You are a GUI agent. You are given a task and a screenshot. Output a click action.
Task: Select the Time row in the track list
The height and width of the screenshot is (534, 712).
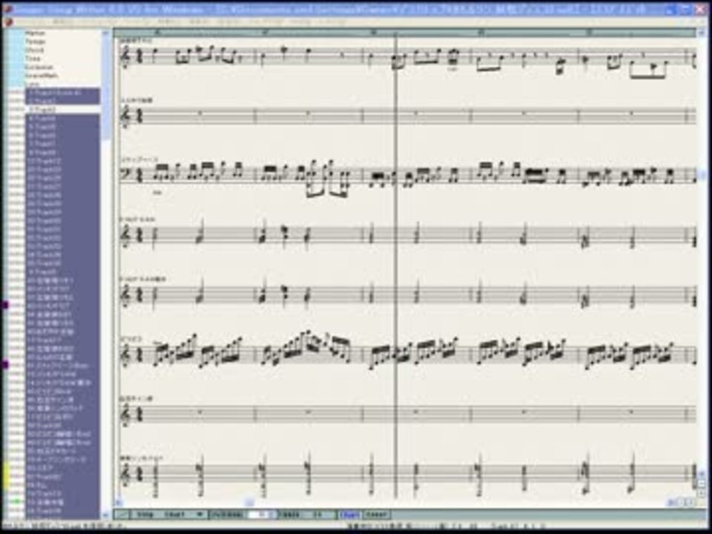[x=62, y=59]
